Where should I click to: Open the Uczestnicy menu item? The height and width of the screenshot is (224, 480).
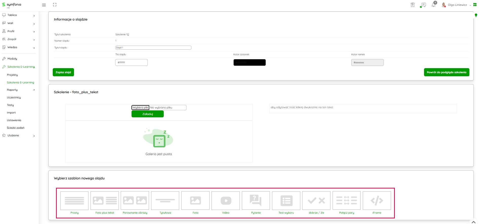tap(14, 98)
